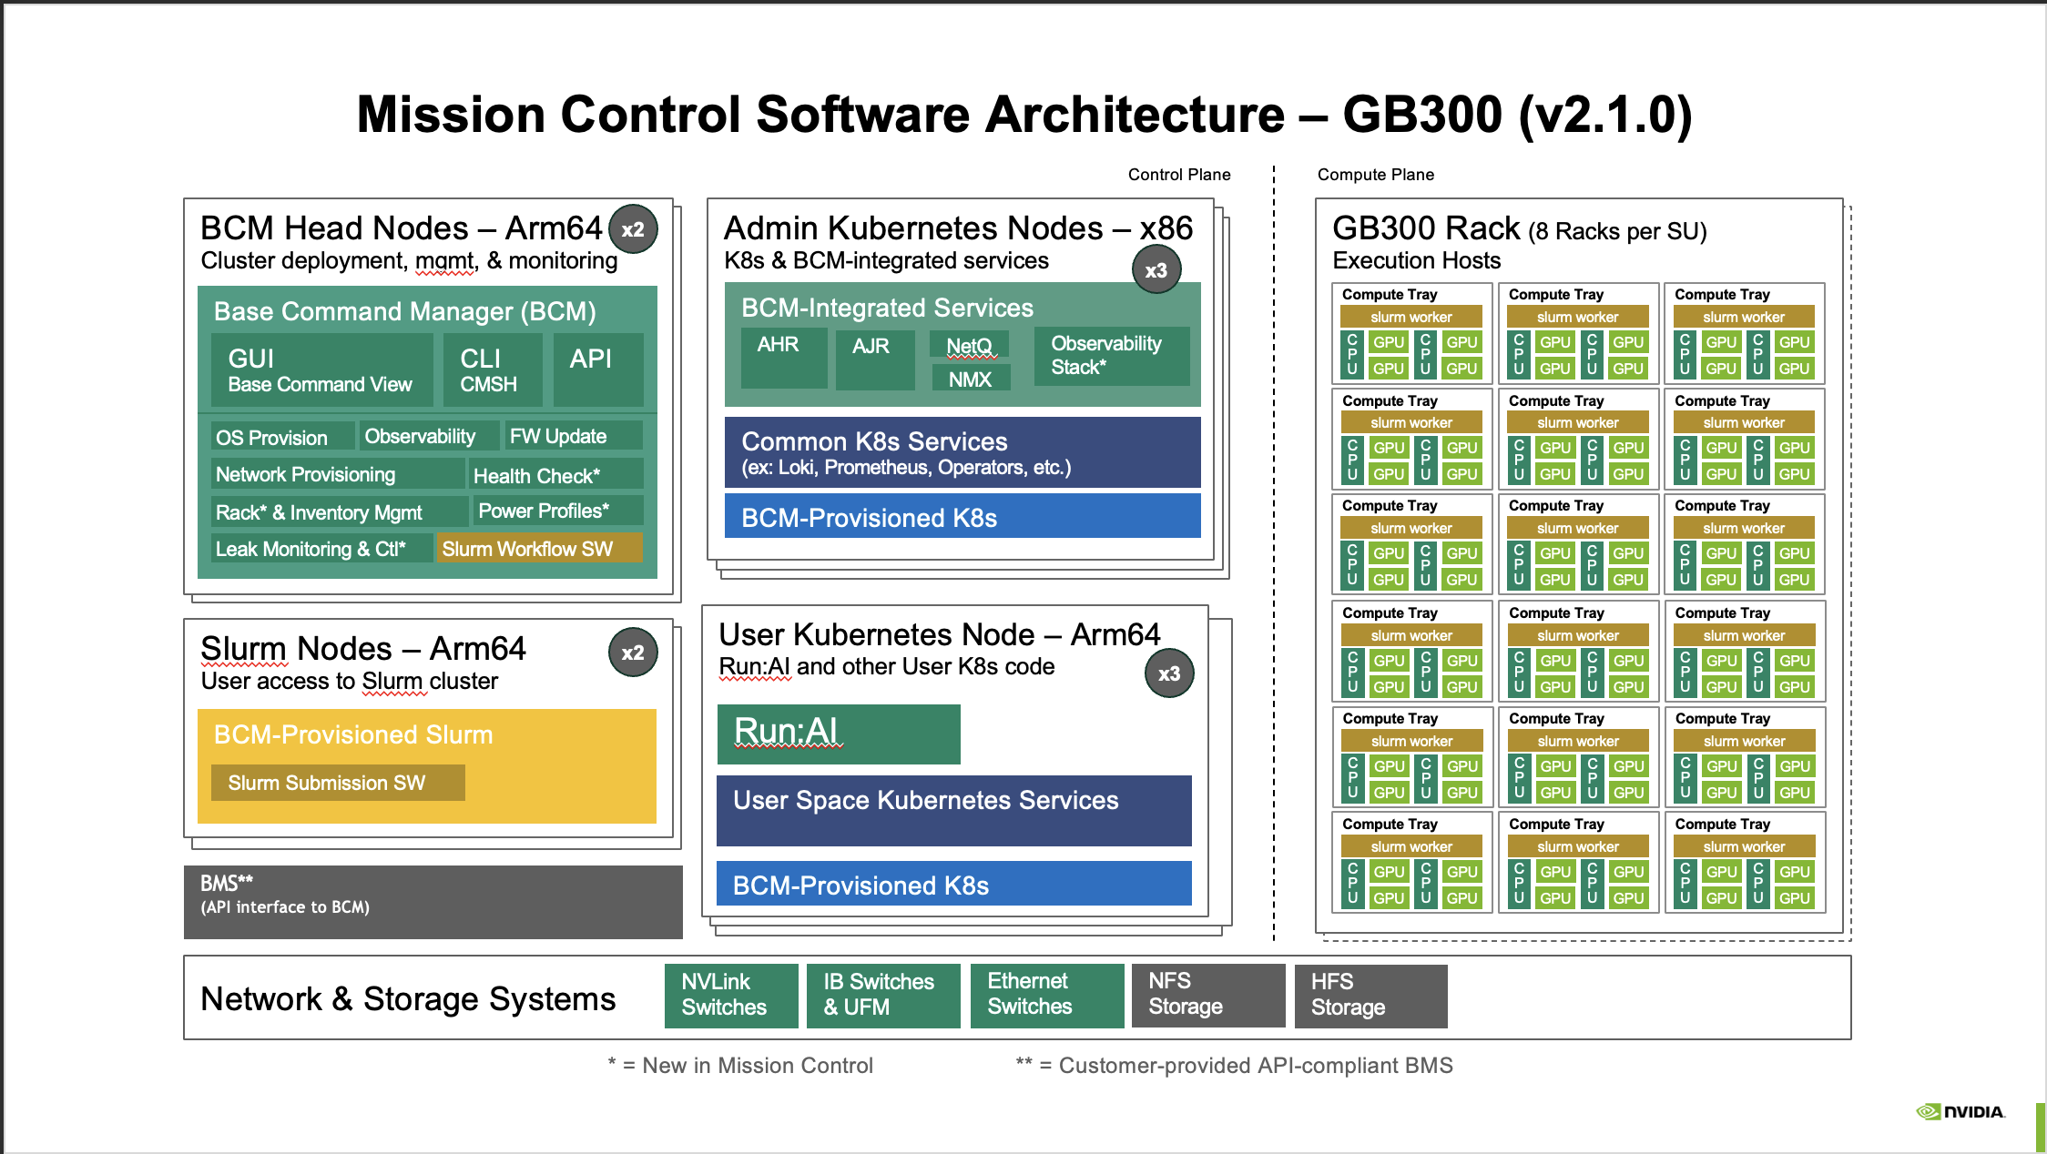Click the NVIDIA logo in bottom corner

[x=1960, y=1111]
